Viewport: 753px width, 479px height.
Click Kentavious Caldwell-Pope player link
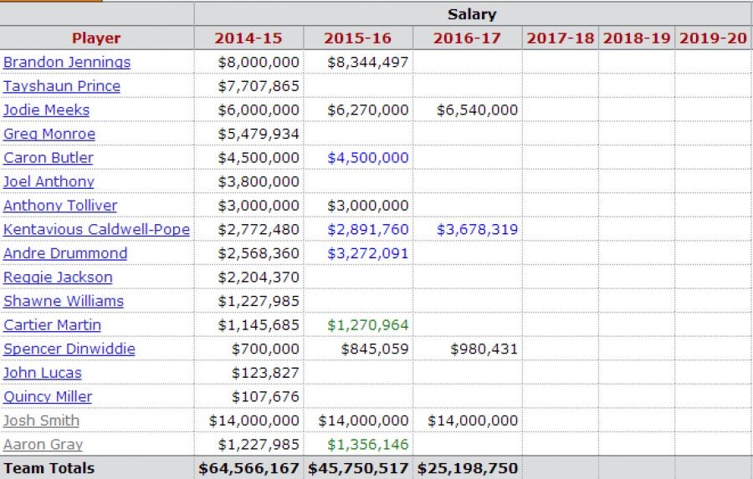[x=96, y=229]
